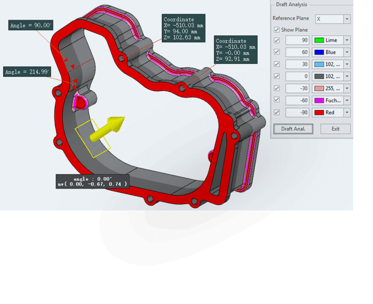
Task: Open the Fuchsia color dropdown arrow
Action: point(346,100)
